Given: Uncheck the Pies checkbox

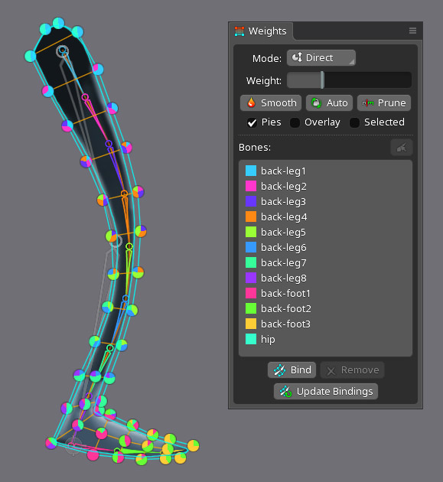Looking at the screenshot, I should coord(252,122).
